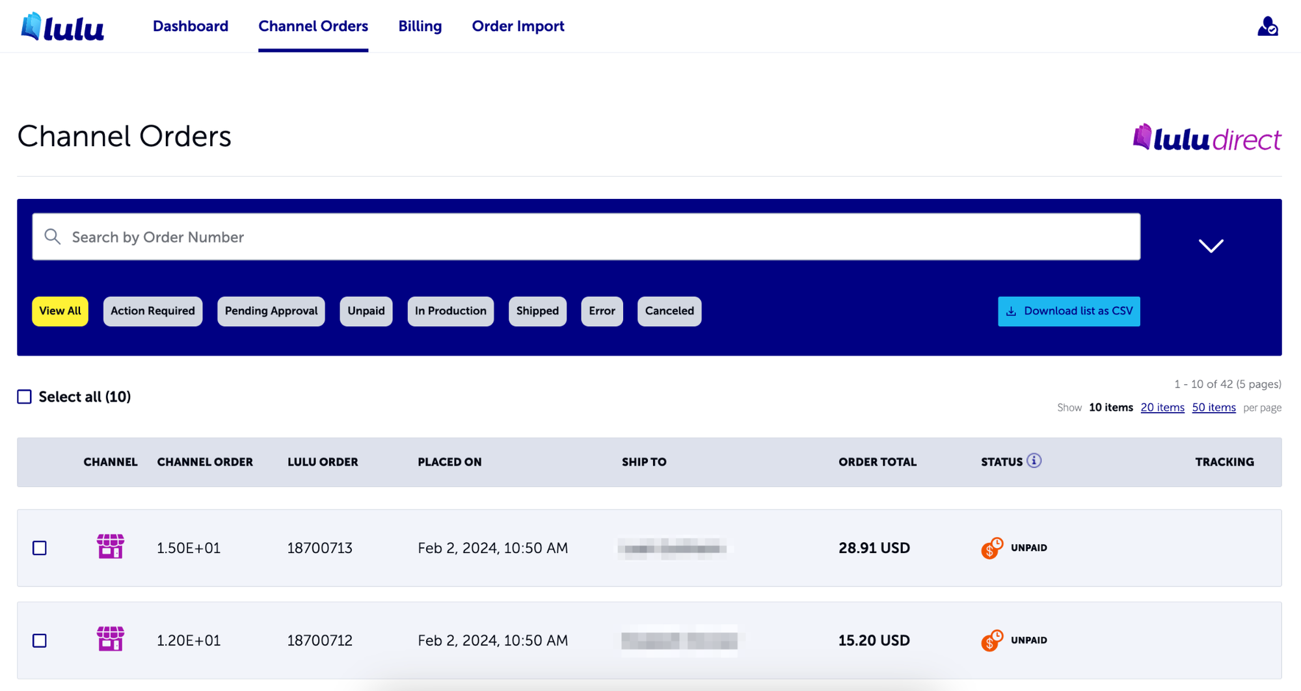Select the View All filter
The height and width of the screenshot is (691, 1301).
60,311
